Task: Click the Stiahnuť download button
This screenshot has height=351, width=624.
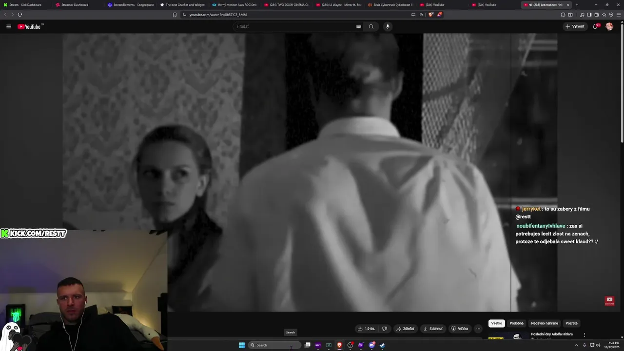Action: (433, 329)
